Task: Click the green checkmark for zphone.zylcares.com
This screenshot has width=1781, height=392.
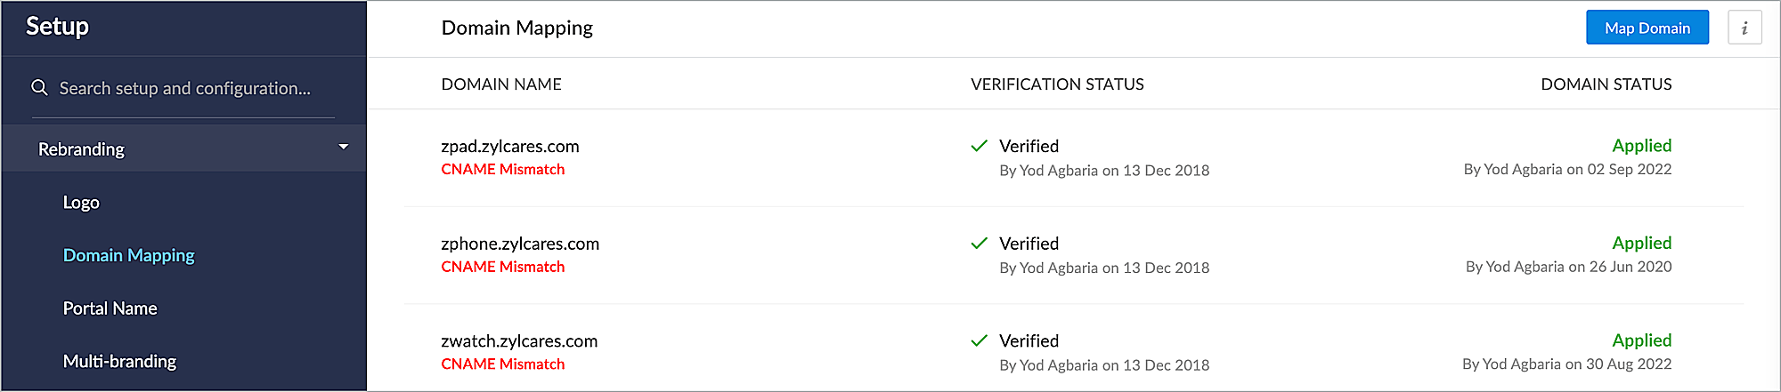Action: pos(979,244)
